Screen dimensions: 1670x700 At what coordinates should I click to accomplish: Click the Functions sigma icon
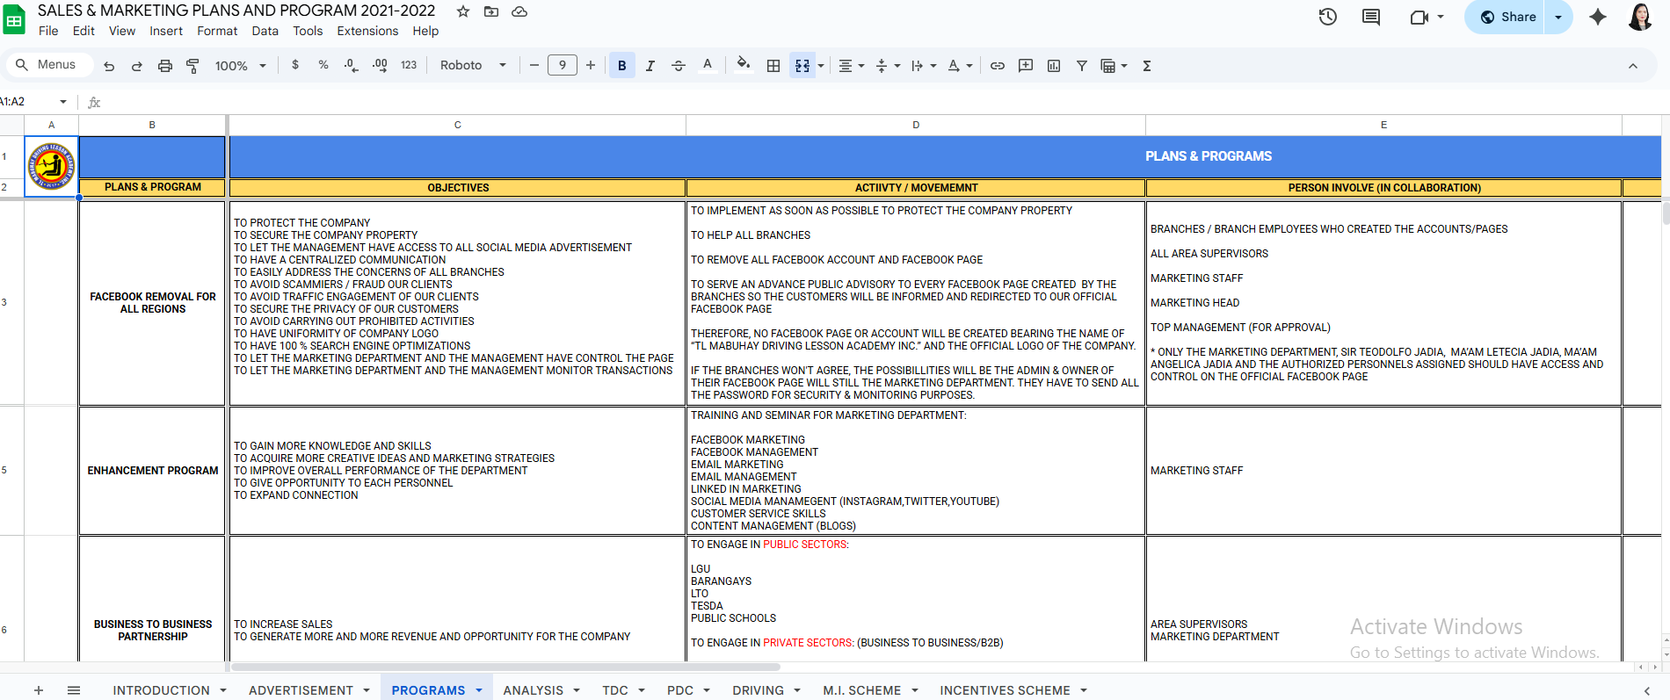pyautogui.click(x=1147, y=66)
